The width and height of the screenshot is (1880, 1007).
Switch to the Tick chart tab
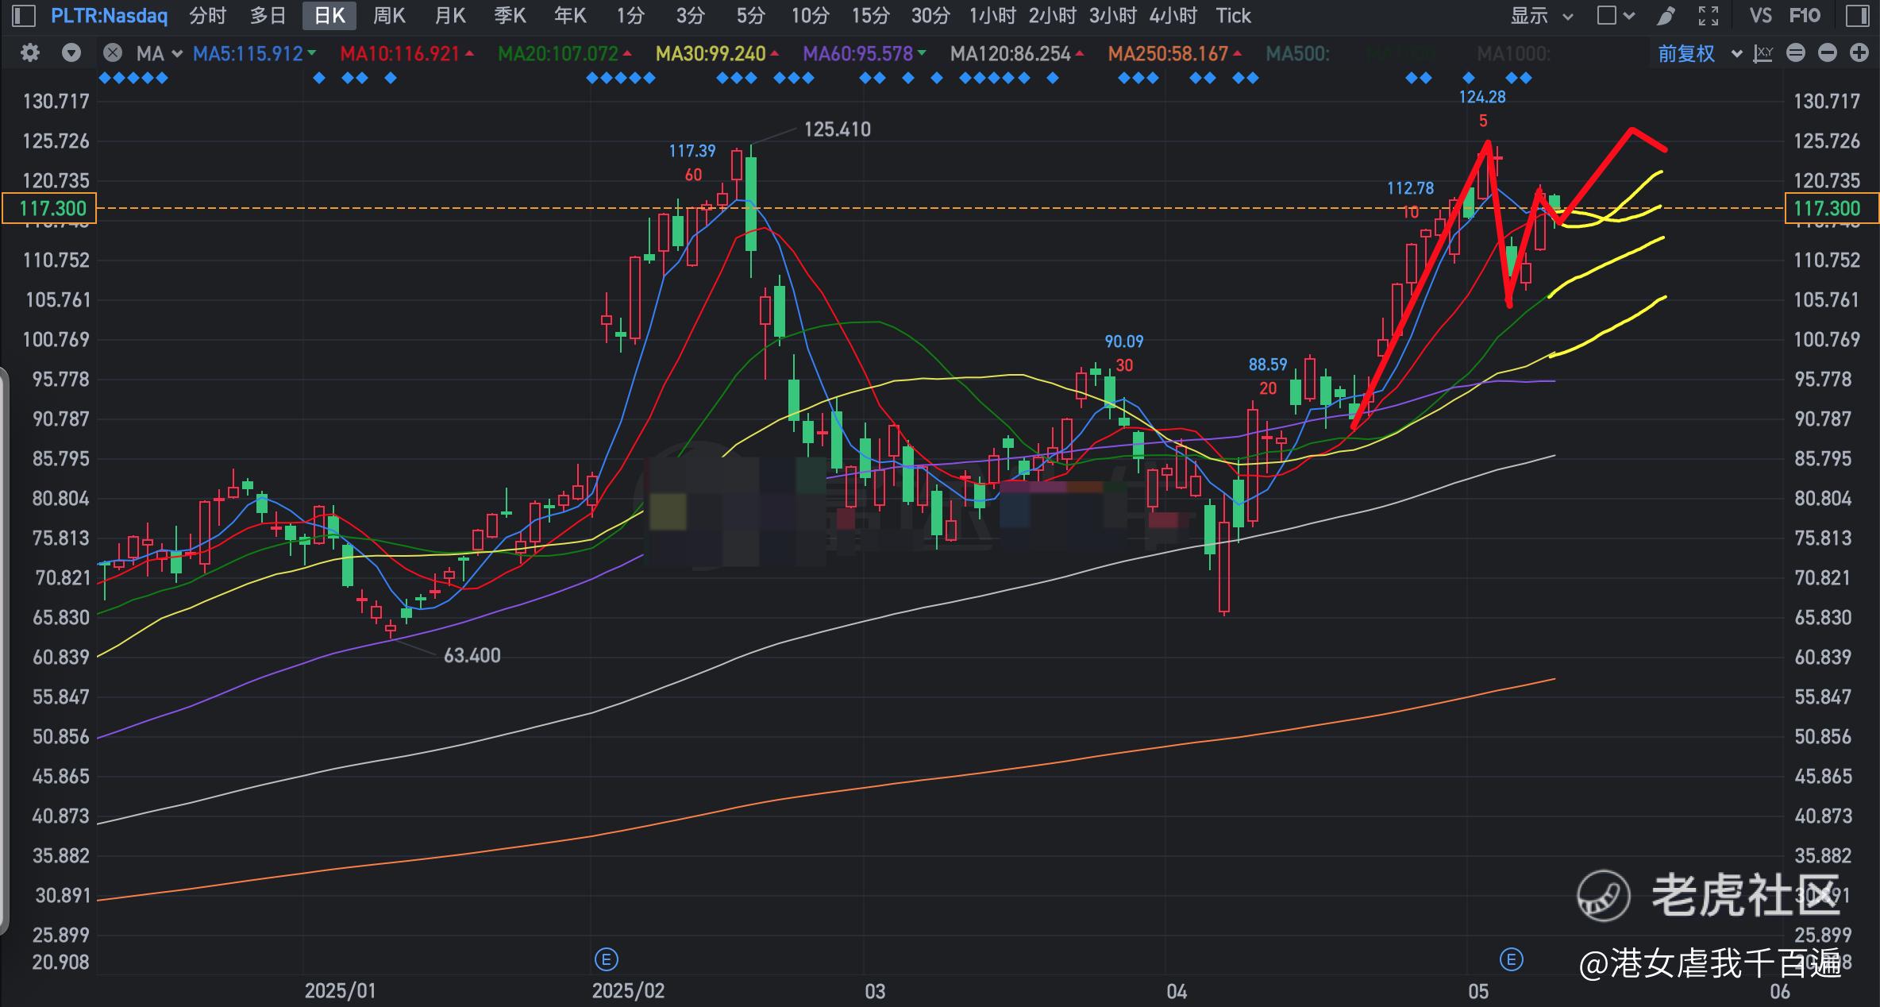tap(1233, 15)
